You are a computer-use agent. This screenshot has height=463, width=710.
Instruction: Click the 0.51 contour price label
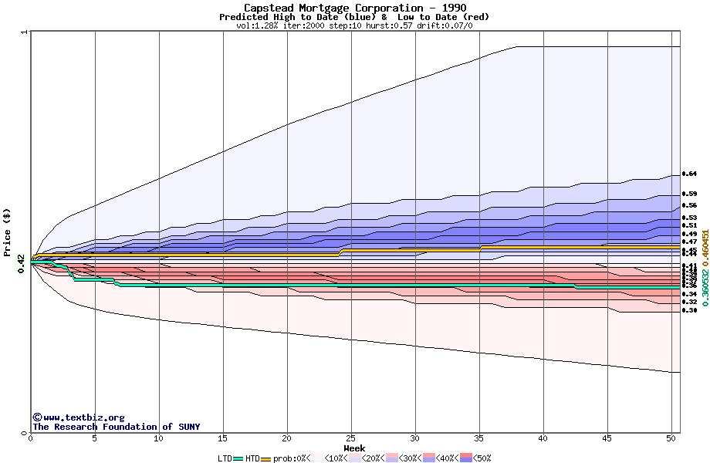690,225
